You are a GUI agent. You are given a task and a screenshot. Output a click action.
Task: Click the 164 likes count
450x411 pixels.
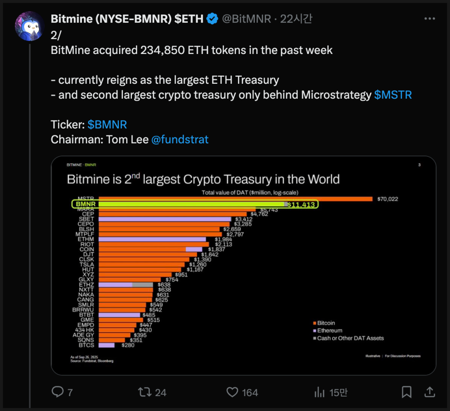point(250,392)
